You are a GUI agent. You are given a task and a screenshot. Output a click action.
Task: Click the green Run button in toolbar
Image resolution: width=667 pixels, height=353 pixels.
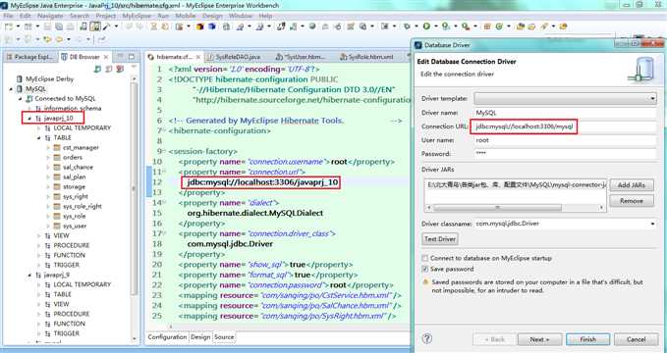[426, 26]
